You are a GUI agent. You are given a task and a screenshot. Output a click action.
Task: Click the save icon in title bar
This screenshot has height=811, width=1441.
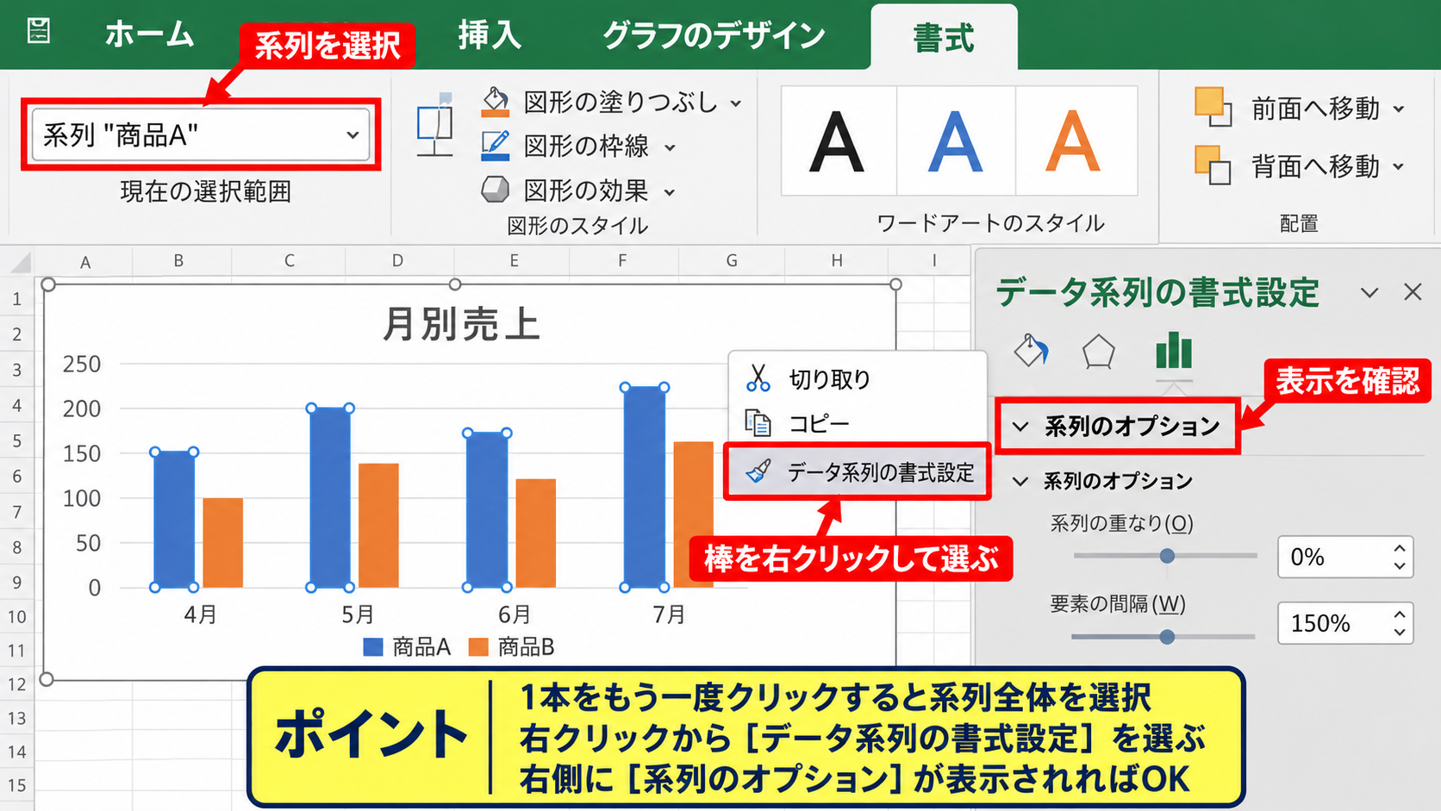tap(39, 31)
